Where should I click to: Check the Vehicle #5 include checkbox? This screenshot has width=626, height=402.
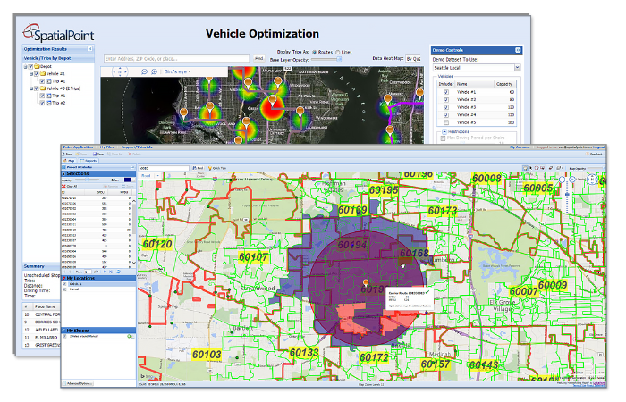coord(446,122)
